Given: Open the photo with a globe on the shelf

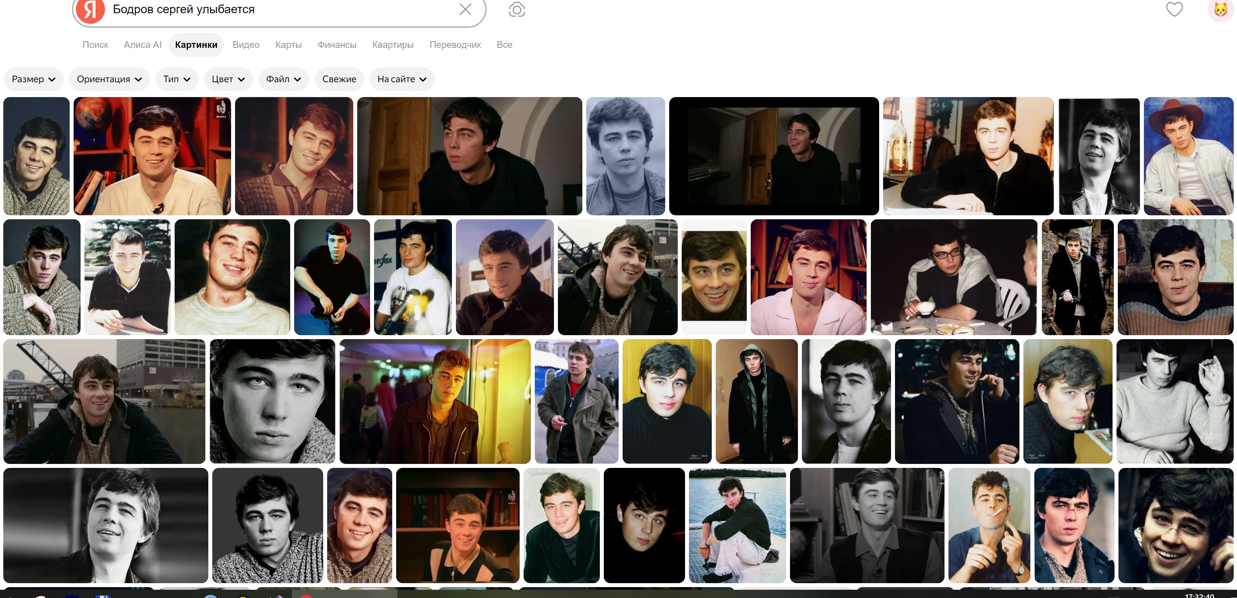Looking at the screenshot, I should point(152,156).
